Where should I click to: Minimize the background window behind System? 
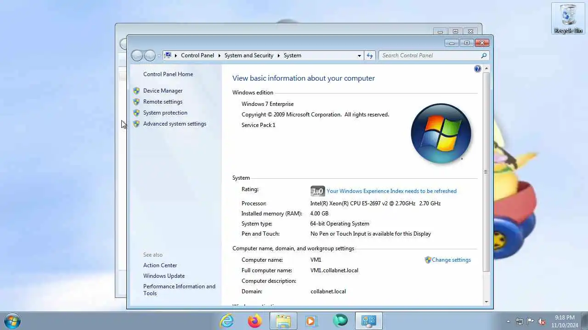point(441,31)
